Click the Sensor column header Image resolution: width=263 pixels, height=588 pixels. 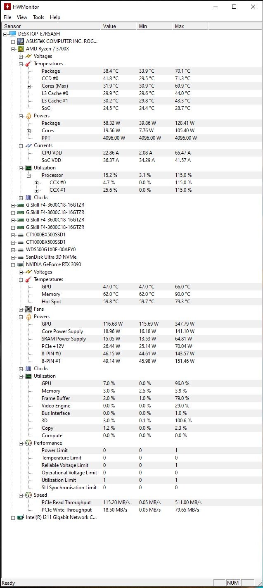50,26
